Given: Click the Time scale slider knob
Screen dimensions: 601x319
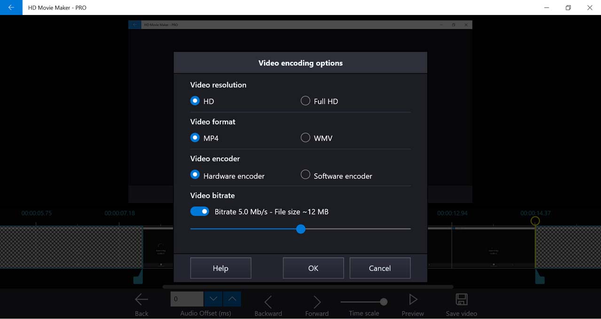Looking at the screenshot, I should (x=383, y=302).
